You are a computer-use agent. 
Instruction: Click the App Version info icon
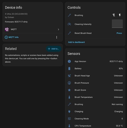click(x=69, y=61)
